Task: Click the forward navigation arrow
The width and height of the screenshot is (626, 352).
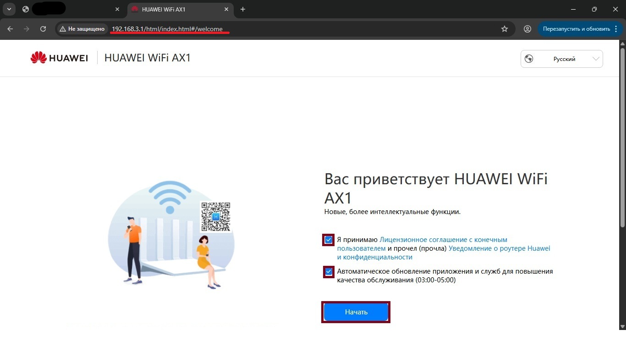Action: [27, 29]
